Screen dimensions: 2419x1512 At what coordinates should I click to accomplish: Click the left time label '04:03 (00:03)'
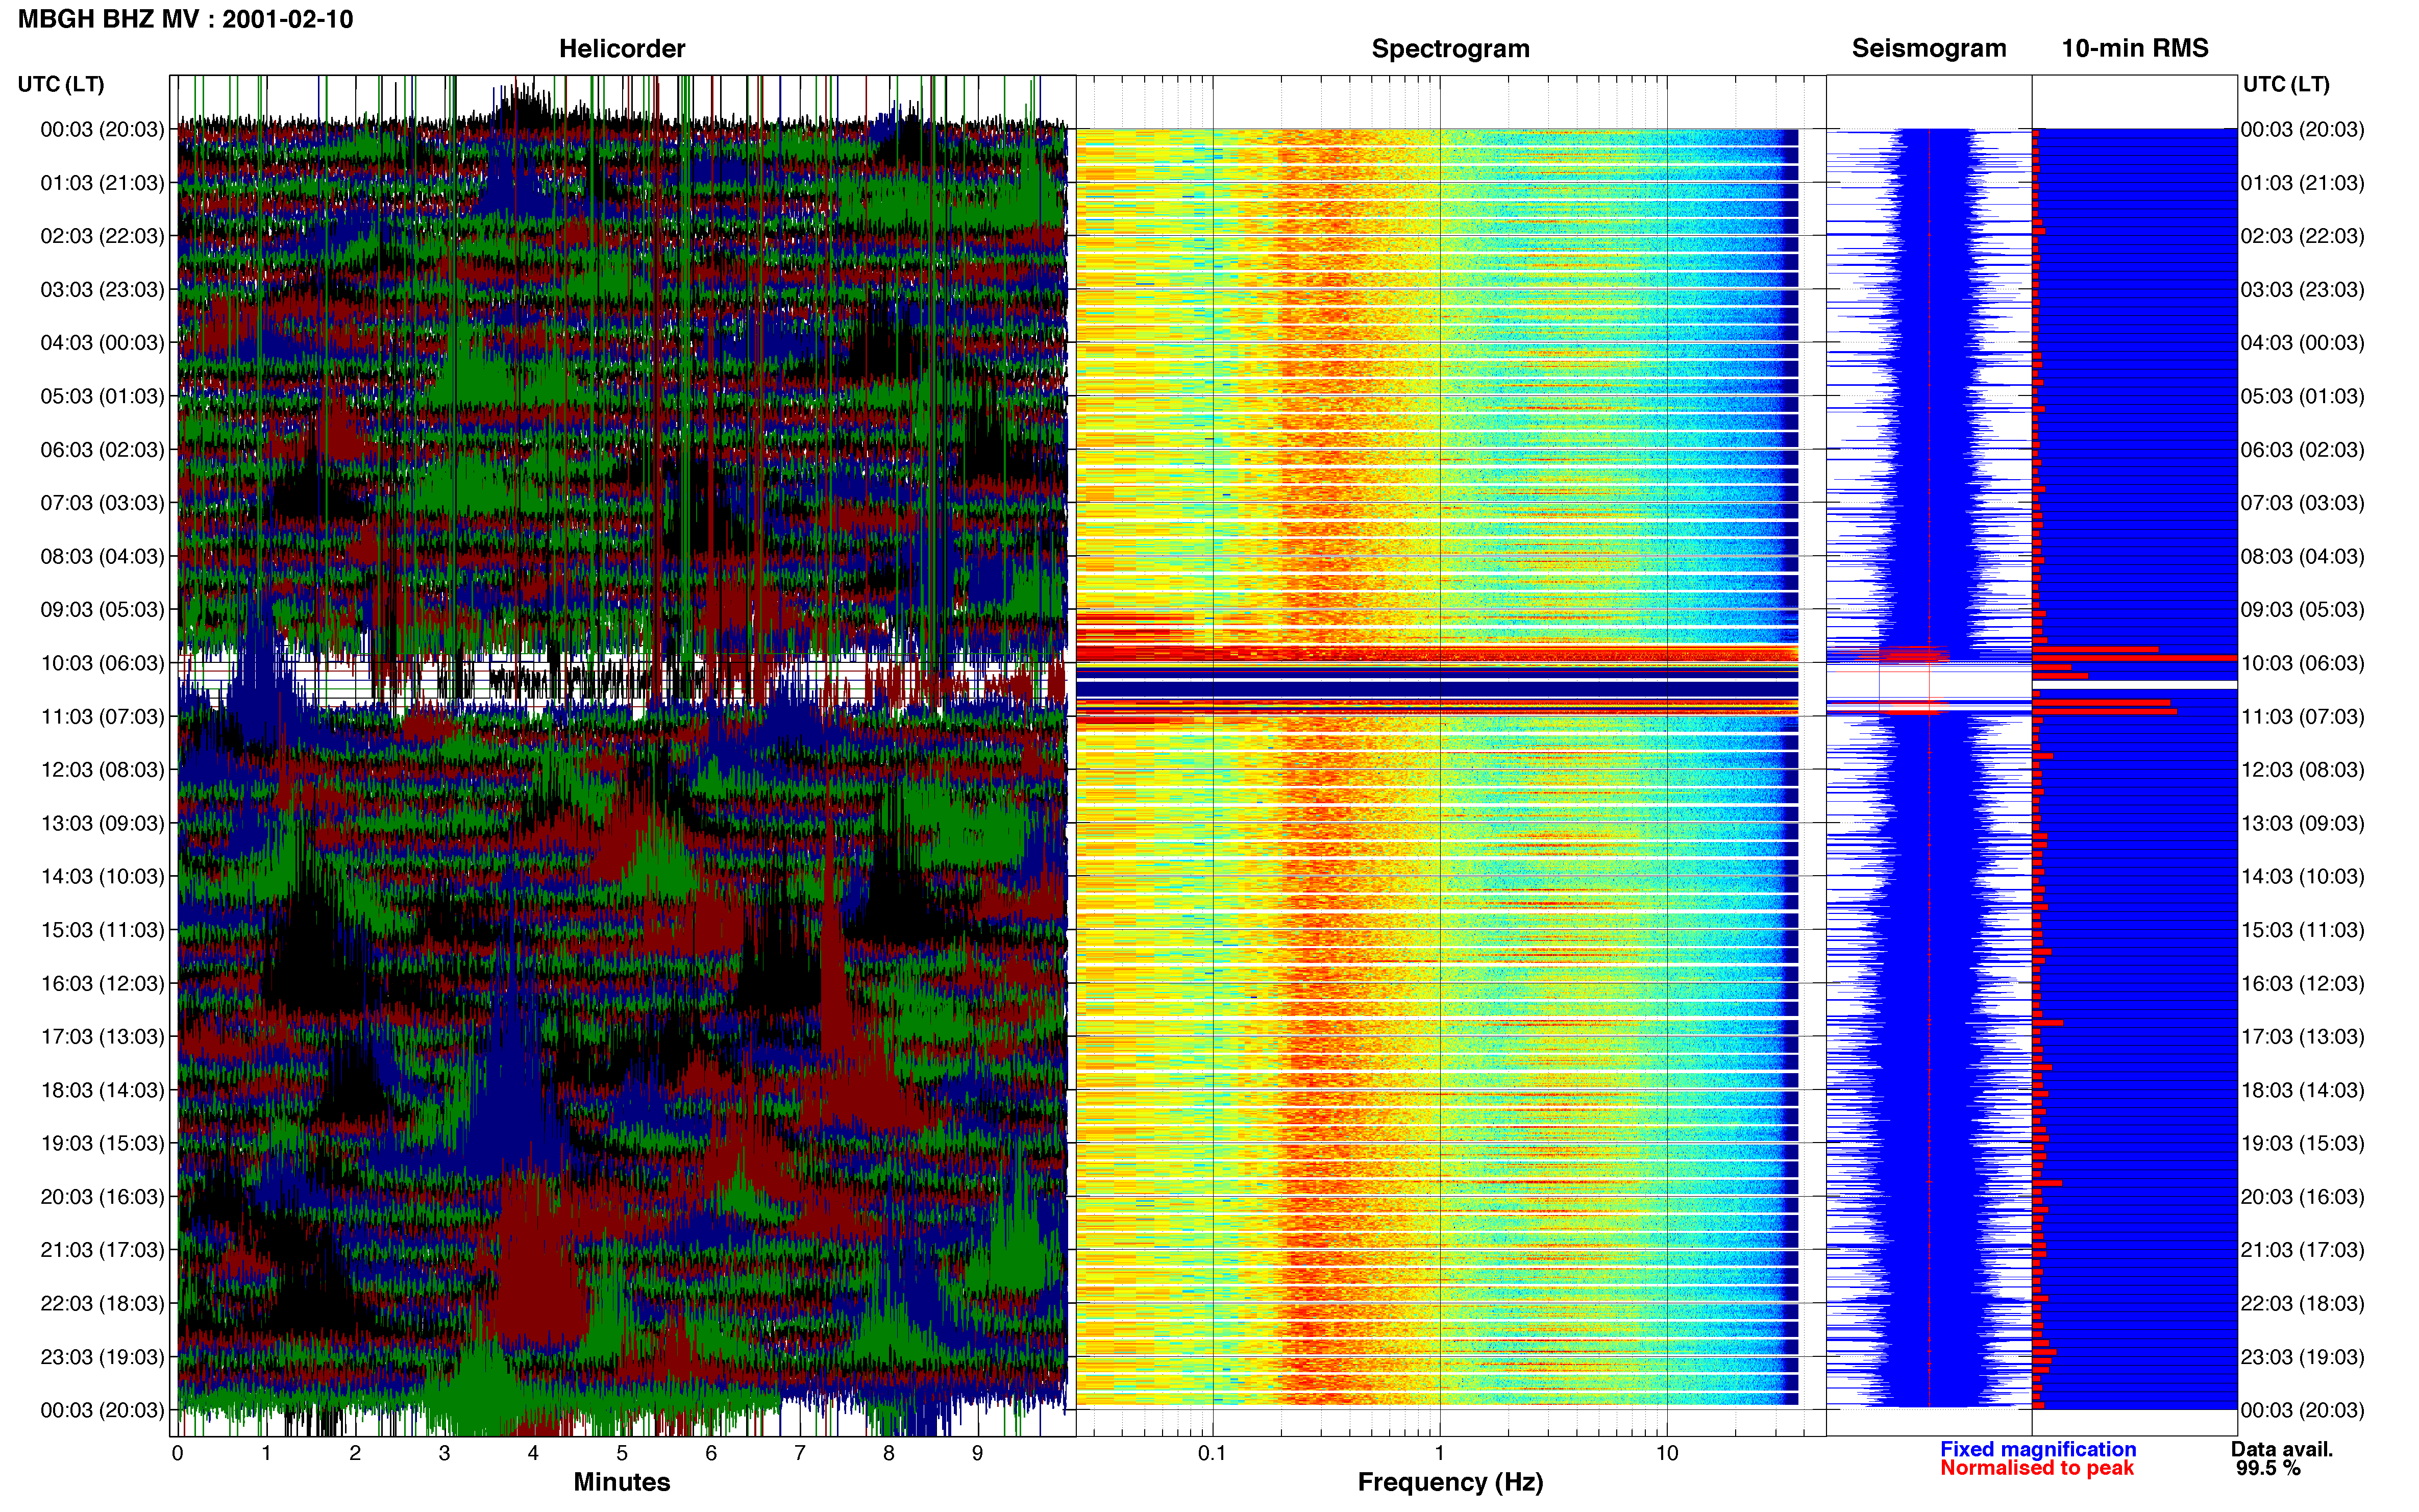(102, 343)
